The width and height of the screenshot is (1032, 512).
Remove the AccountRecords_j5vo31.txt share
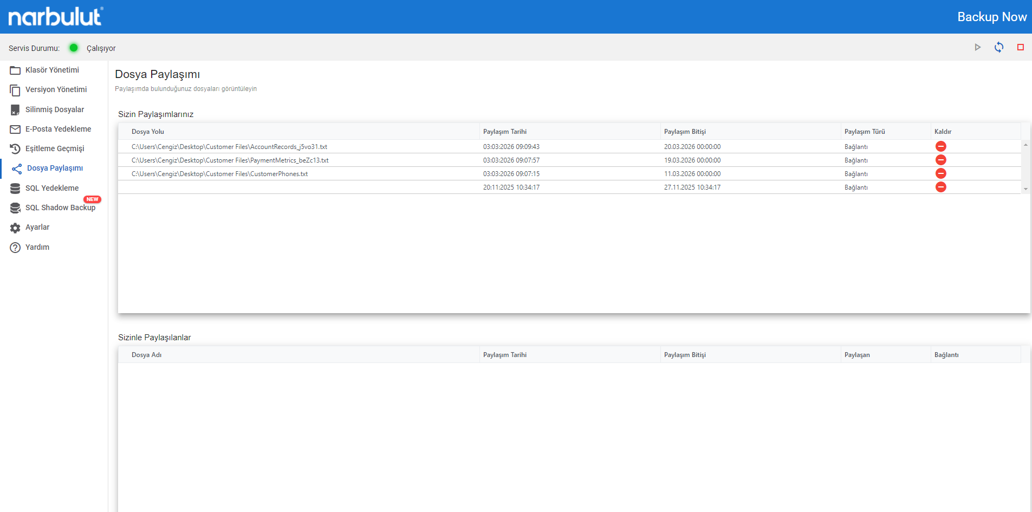[941, 146]
